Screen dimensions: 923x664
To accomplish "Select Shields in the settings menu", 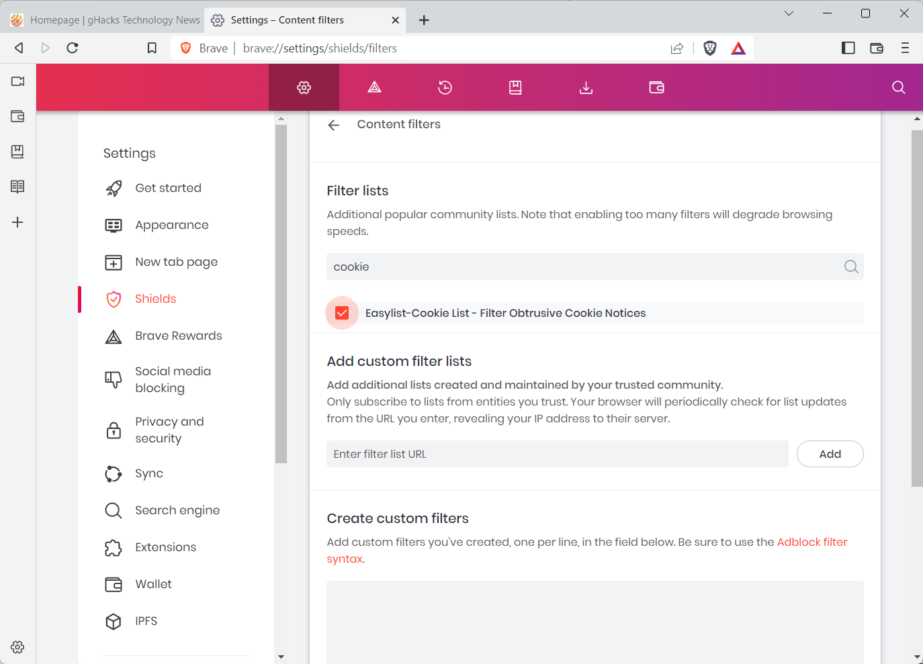I will point(155,299).
